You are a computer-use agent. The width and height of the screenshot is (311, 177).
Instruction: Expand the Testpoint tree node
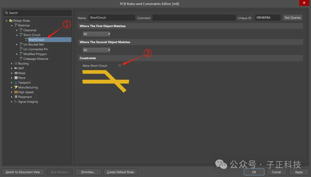(12, 82)
